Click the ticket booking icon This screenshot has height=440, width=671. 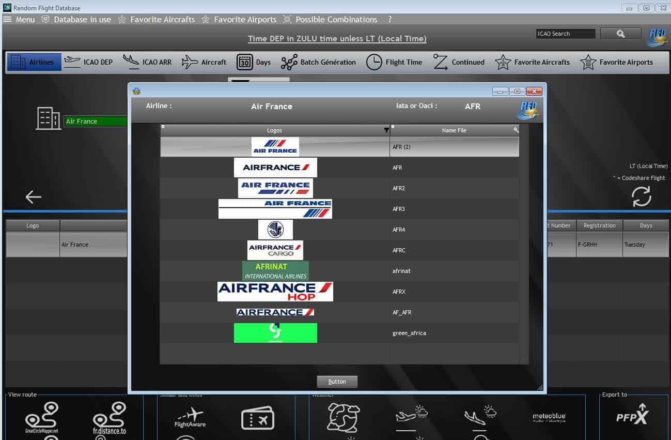pyautogui.click(x=257, y=418)
